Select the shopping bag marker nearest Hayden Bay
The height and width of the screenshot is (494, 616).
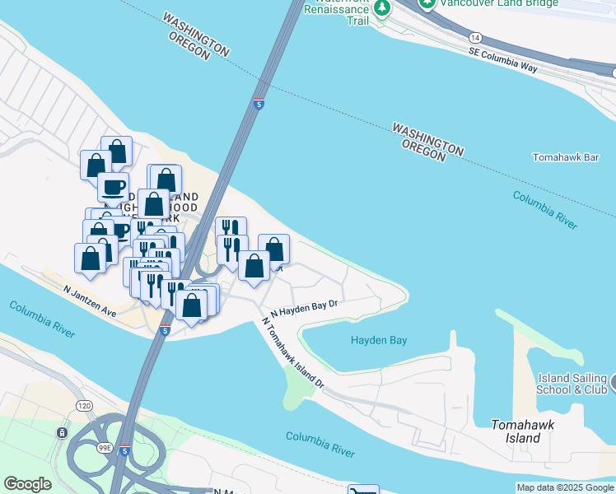254,266
